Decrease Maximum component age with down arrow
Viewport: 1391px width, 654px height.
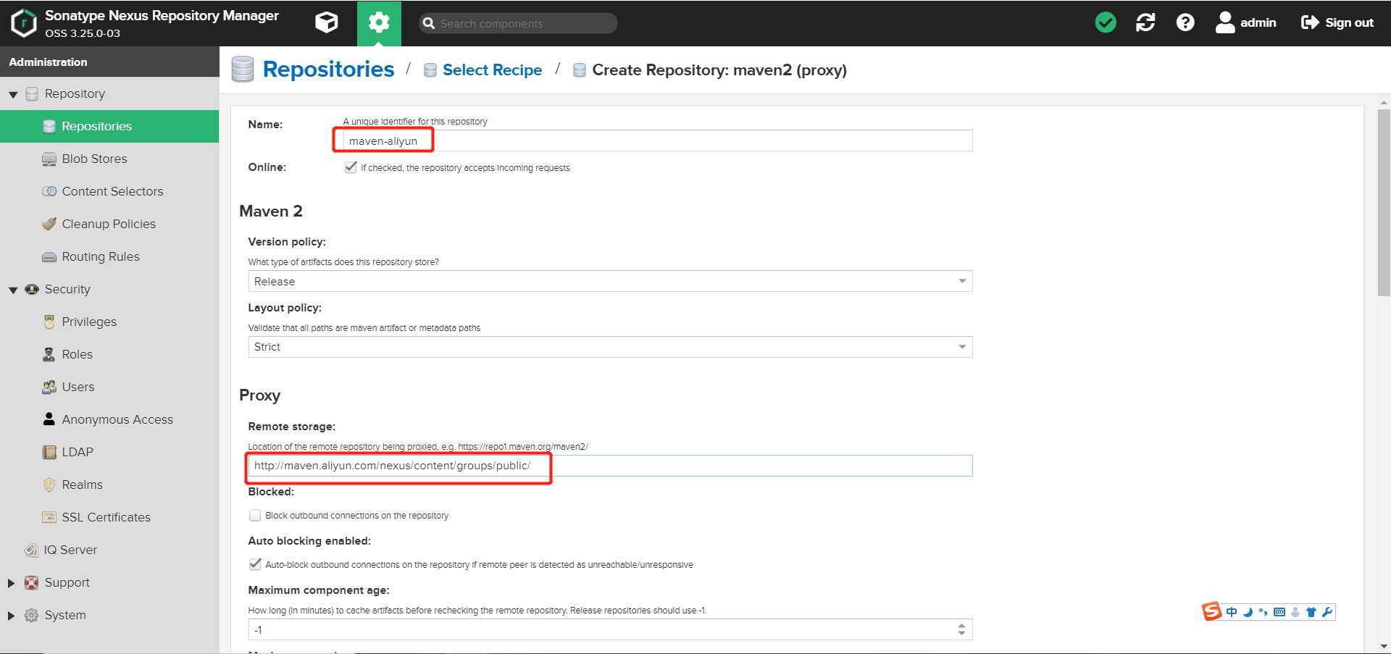pos(961,634)
